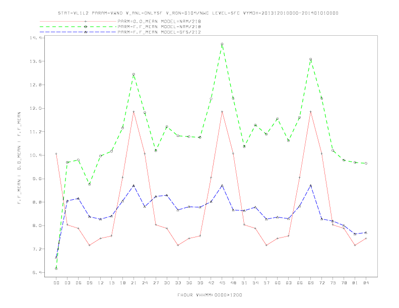Click the circle marker on green legend line
Screen dimensions: 399x308
point(86,27)
